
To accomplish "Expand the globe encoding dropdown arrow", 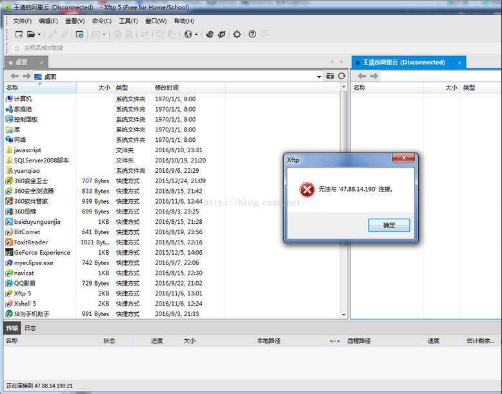I will 196,35.
